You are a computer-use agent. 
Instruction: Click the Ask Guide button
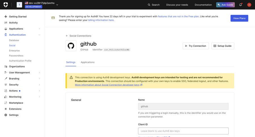point(226,5)
